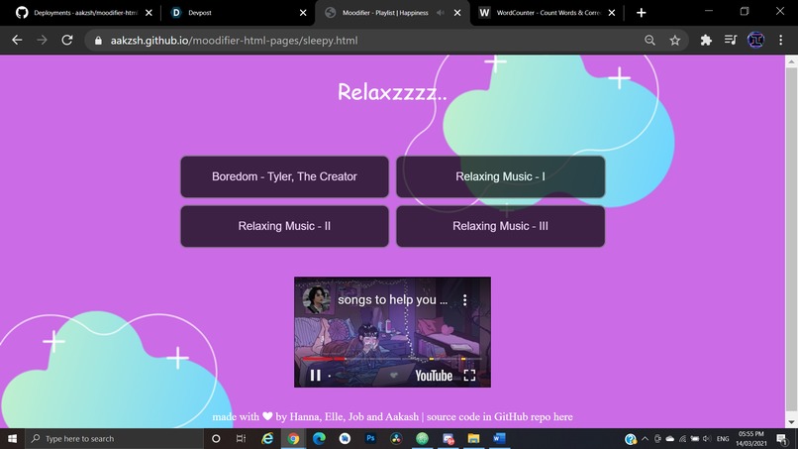Viewport: 798px width, 449px height.
Task: Open Cortana circle in taskbar
Action: [x=216, y=438]
